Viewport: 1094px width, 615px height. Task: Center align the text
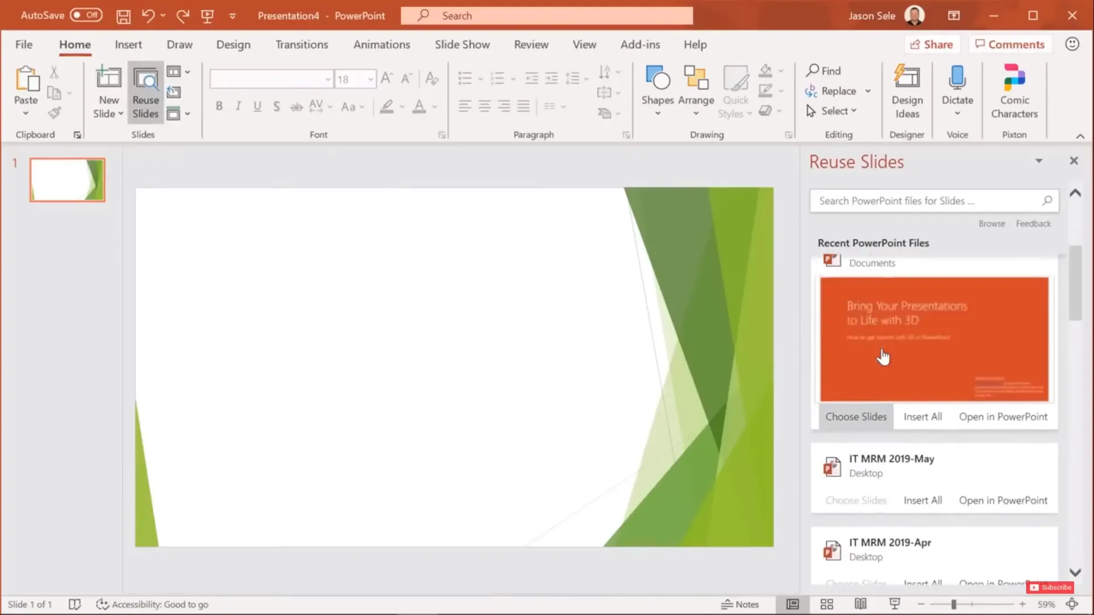tap(484, 106)
